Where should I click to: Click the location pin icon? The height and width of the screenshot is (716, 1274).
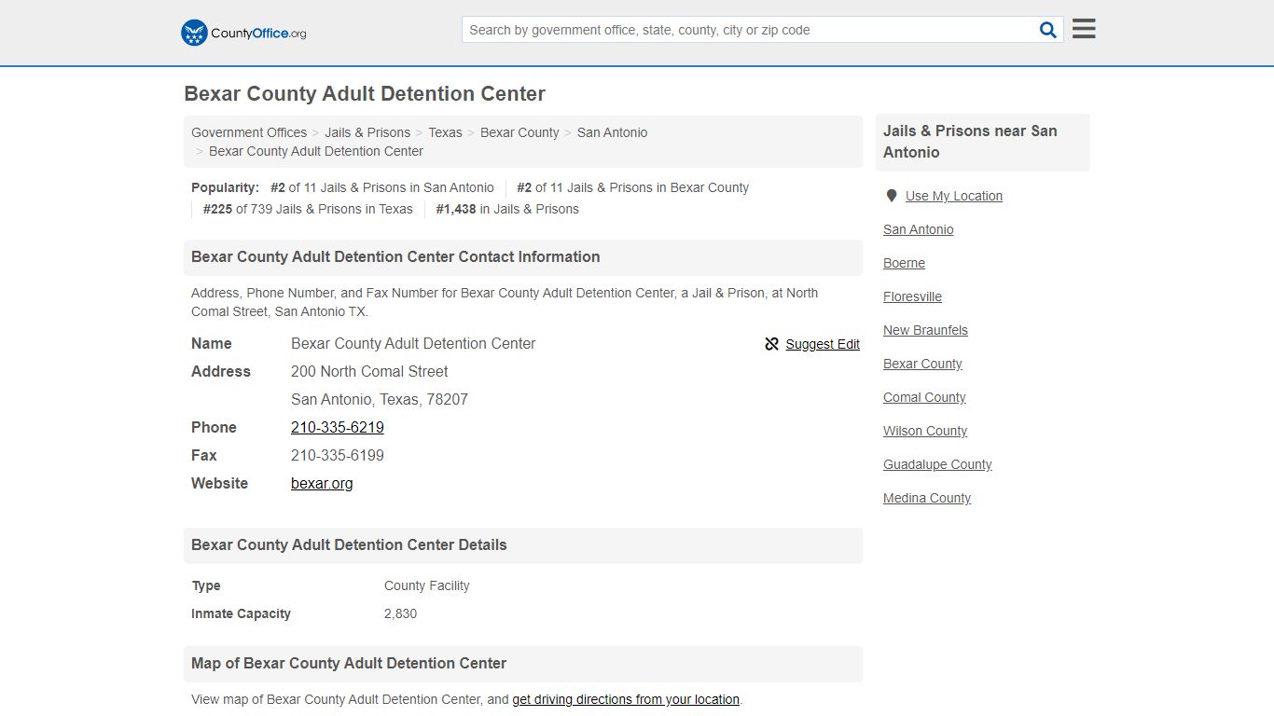(892, 196)
